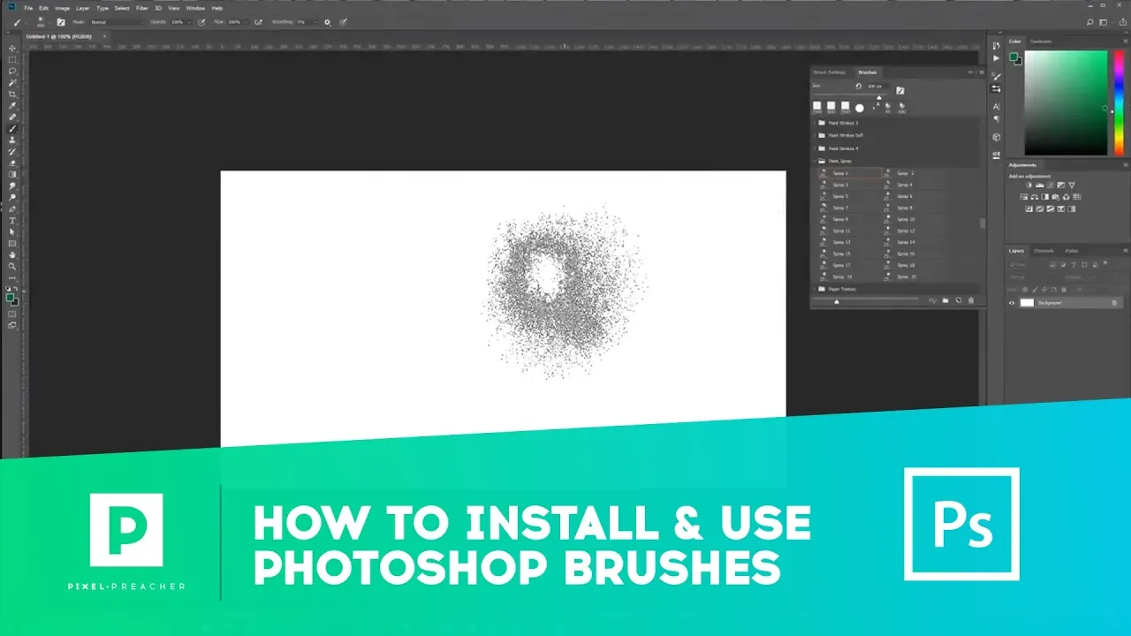The image size is (1131, 636).
Task: Select the Zoom tool
Action: pos(12,266)
